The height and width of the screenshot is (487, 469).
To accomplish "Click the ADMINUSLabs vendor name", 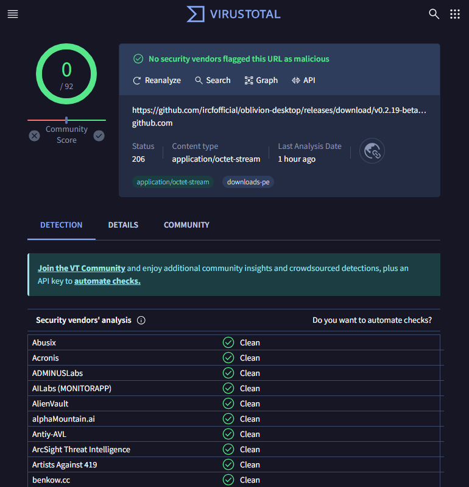I will tap(58, 373).
